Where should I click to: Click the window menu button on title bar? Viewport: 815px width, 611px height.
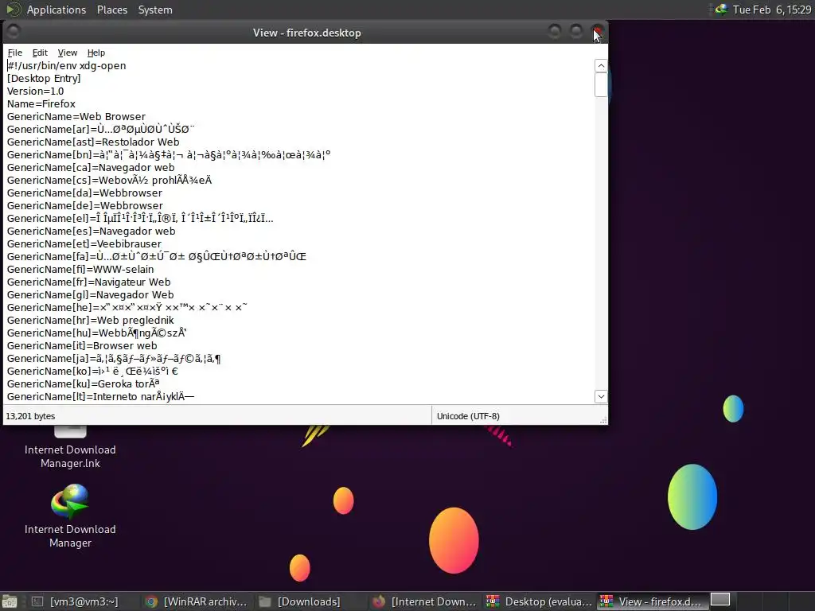14,32
